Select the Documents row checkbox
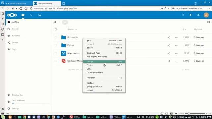Screen dimensions: 212x119 click(56, 37)
